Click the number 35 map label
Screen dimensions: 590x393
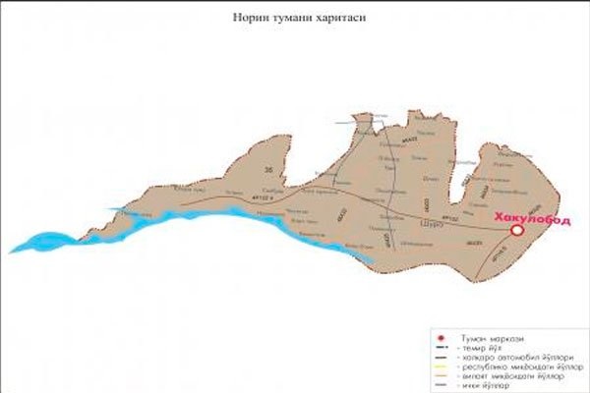(x=268, y=173)
